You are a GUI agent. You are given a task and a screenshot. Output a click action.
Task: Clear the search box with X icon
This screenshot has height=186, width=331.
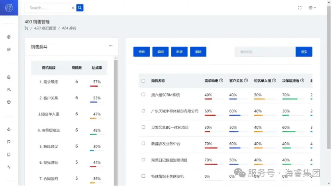[x=72, y=8]
